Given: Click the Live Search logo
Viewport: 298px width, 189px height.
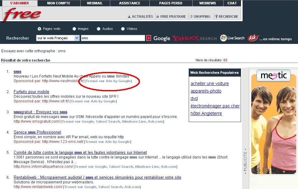Looking at the screenshot, I should point(232,38).
